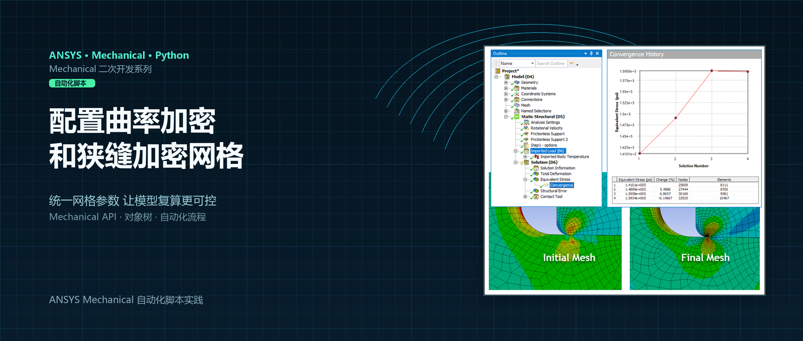Collapse the Solution (D6) node
Viewport: 803px width, 341px height.
[x=516, y=162]
